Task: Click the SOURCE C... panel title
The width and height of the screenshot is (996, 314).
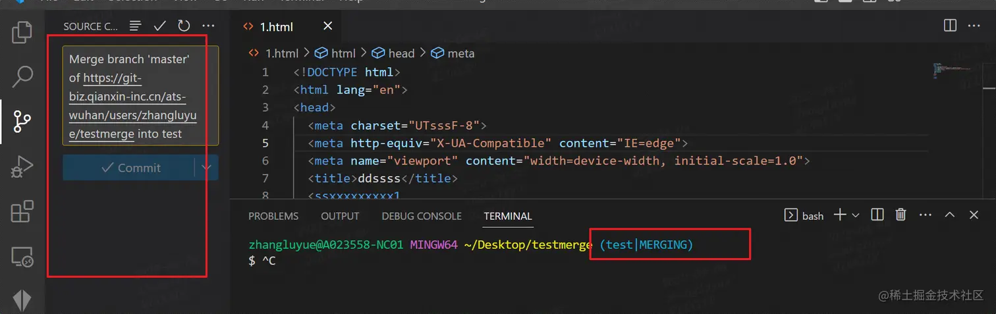Action: pos(91,26)
